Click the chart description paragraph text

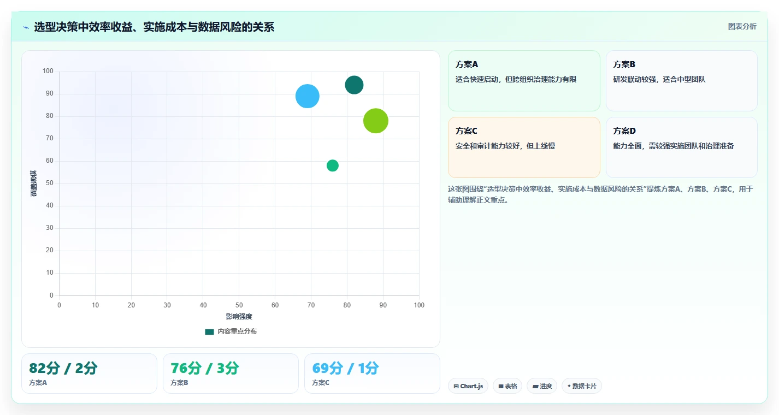601,194
